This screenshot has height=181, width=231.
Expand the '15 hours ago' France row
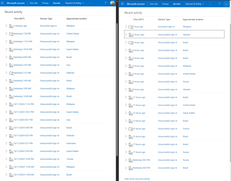point(126,128)
